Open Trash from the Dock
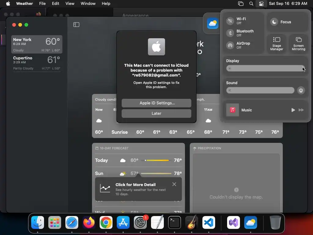This screenshot has width=313, height=235. 275,222
